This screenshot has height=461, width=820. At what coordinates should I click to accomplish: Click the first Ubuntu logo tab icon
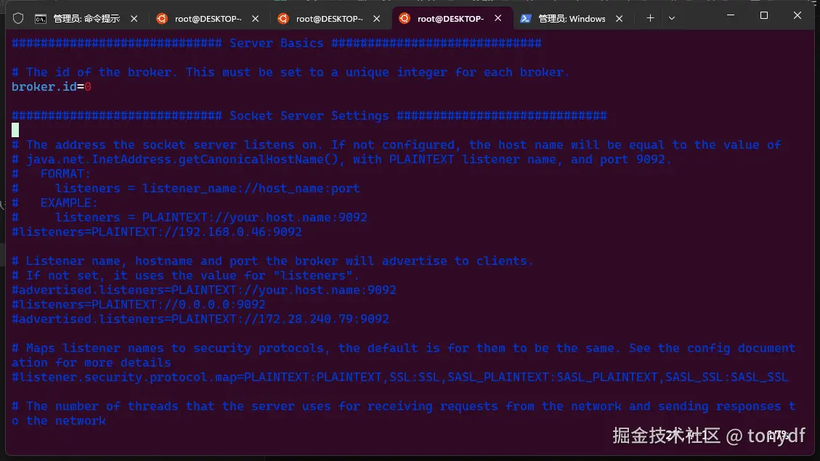(162, 19)
